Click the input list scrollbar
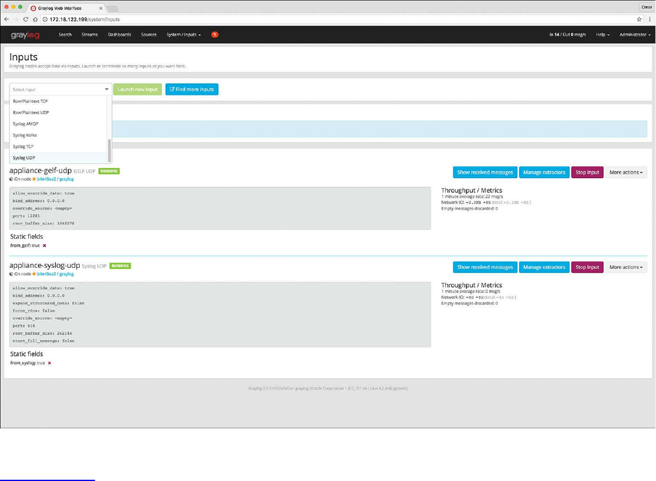This screenshot has height=481, width=656. [110, 151]
